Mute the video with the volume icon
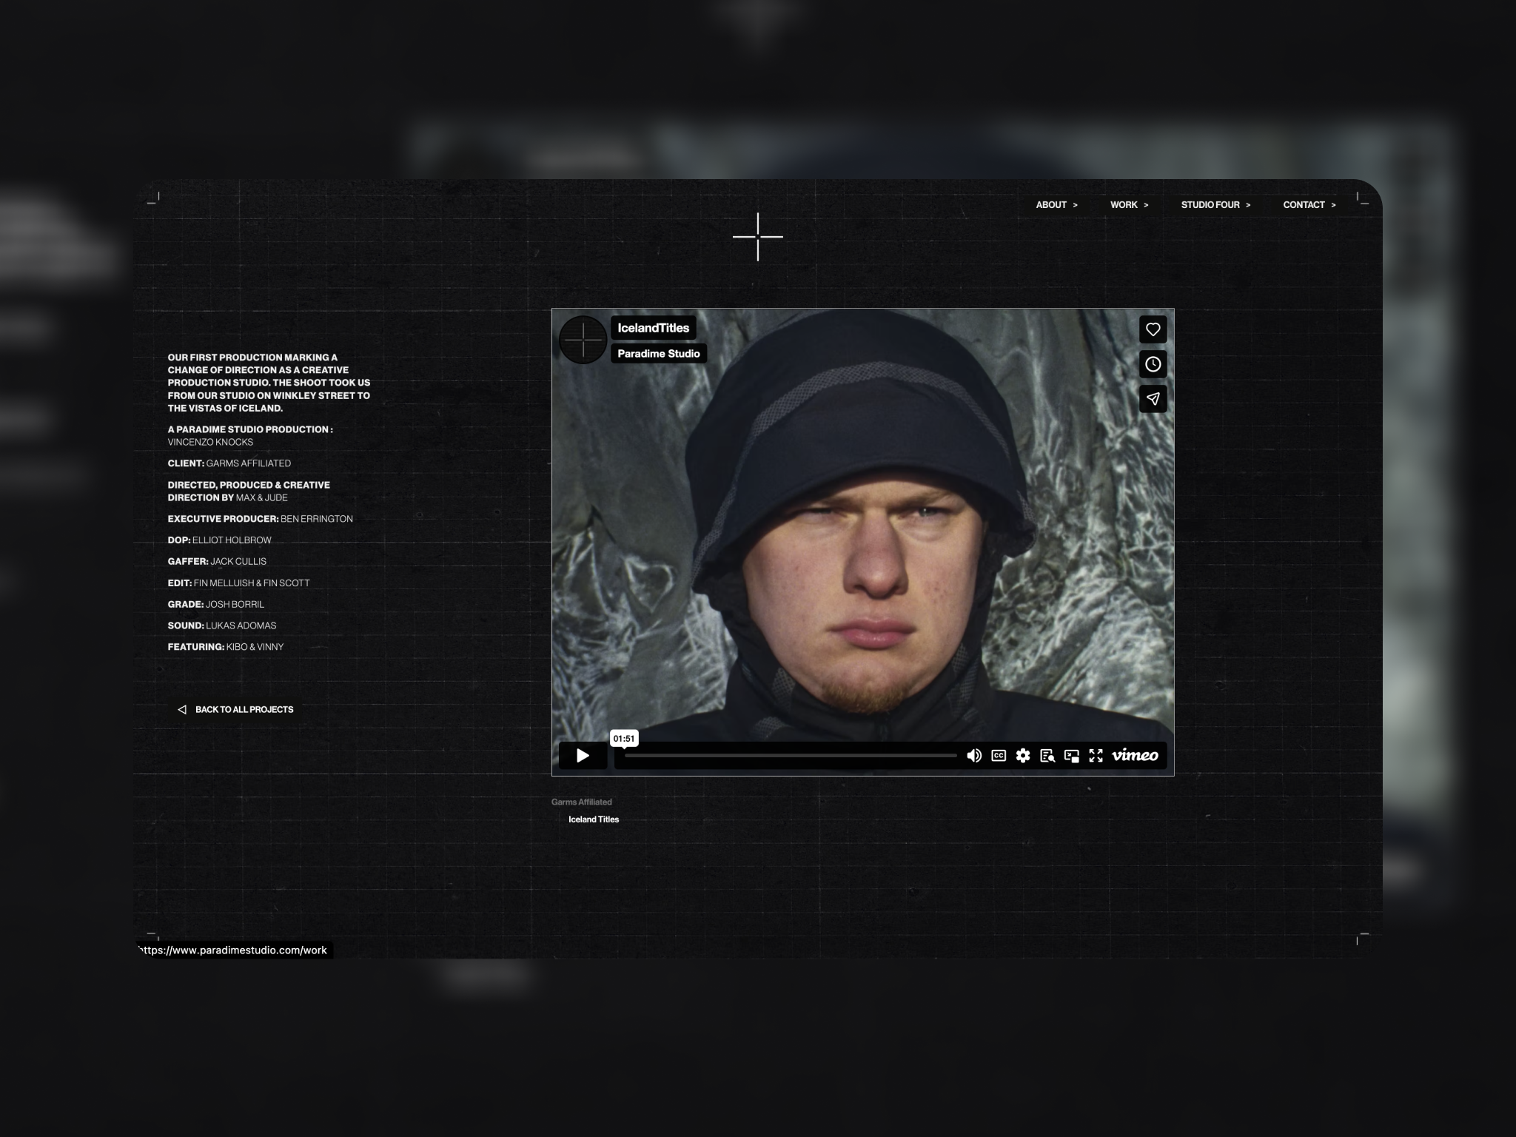Viewport: 1516px width, 1137px height. pos(974,755)
